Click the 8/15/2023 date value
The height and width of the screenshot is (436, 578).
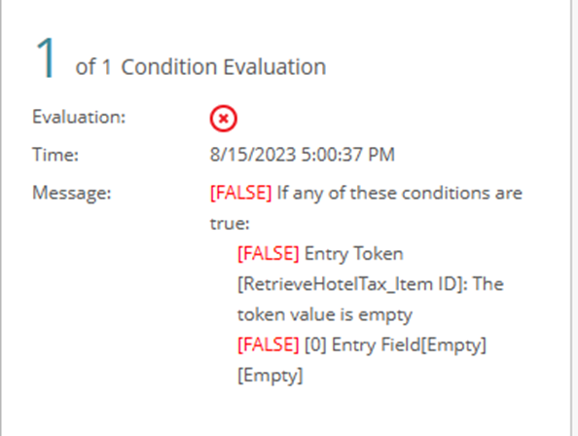tap(253, 154)
